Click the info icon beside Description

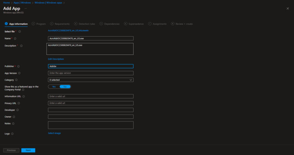coord(21,46)
